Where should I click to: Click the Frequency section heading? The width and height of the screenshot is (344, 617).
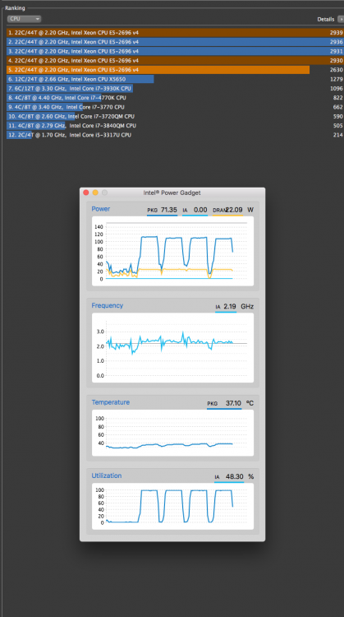point(108,306)
